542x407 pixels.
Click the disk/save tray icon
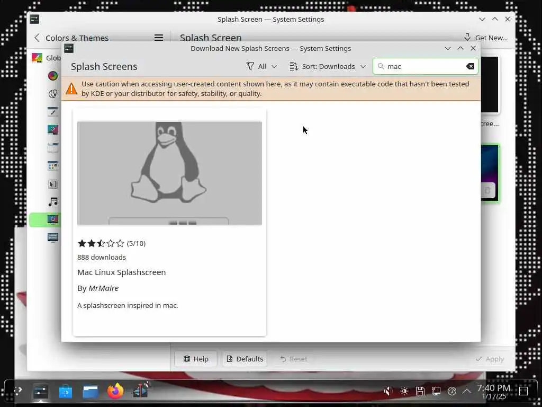[x=420, y=391]
